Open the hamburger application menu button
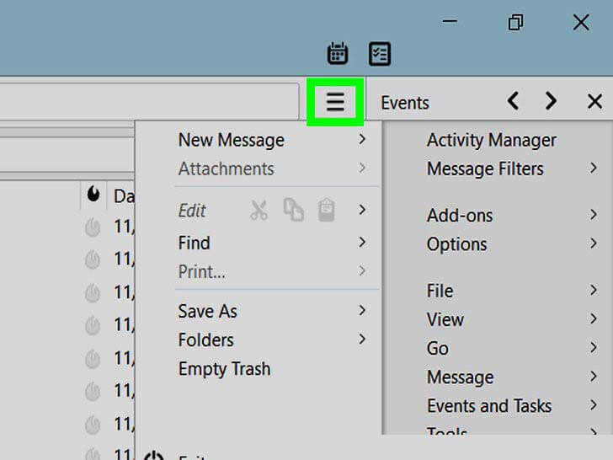Viewport: 613px width, 460px height. point(335,102)
